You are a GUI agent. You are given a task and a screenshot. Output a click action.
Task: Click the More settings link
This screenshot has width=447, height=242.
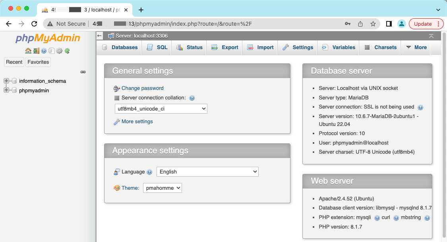137,121
